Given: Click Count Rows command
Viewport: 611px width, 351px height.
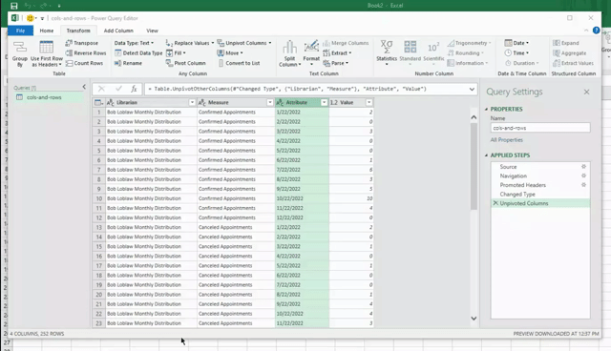Looking at the screenshot, I should click(x=84, y=63).
